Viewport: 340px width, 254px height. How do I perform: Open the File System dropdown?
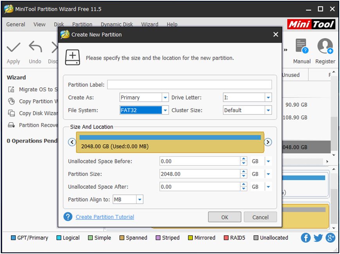165,110
